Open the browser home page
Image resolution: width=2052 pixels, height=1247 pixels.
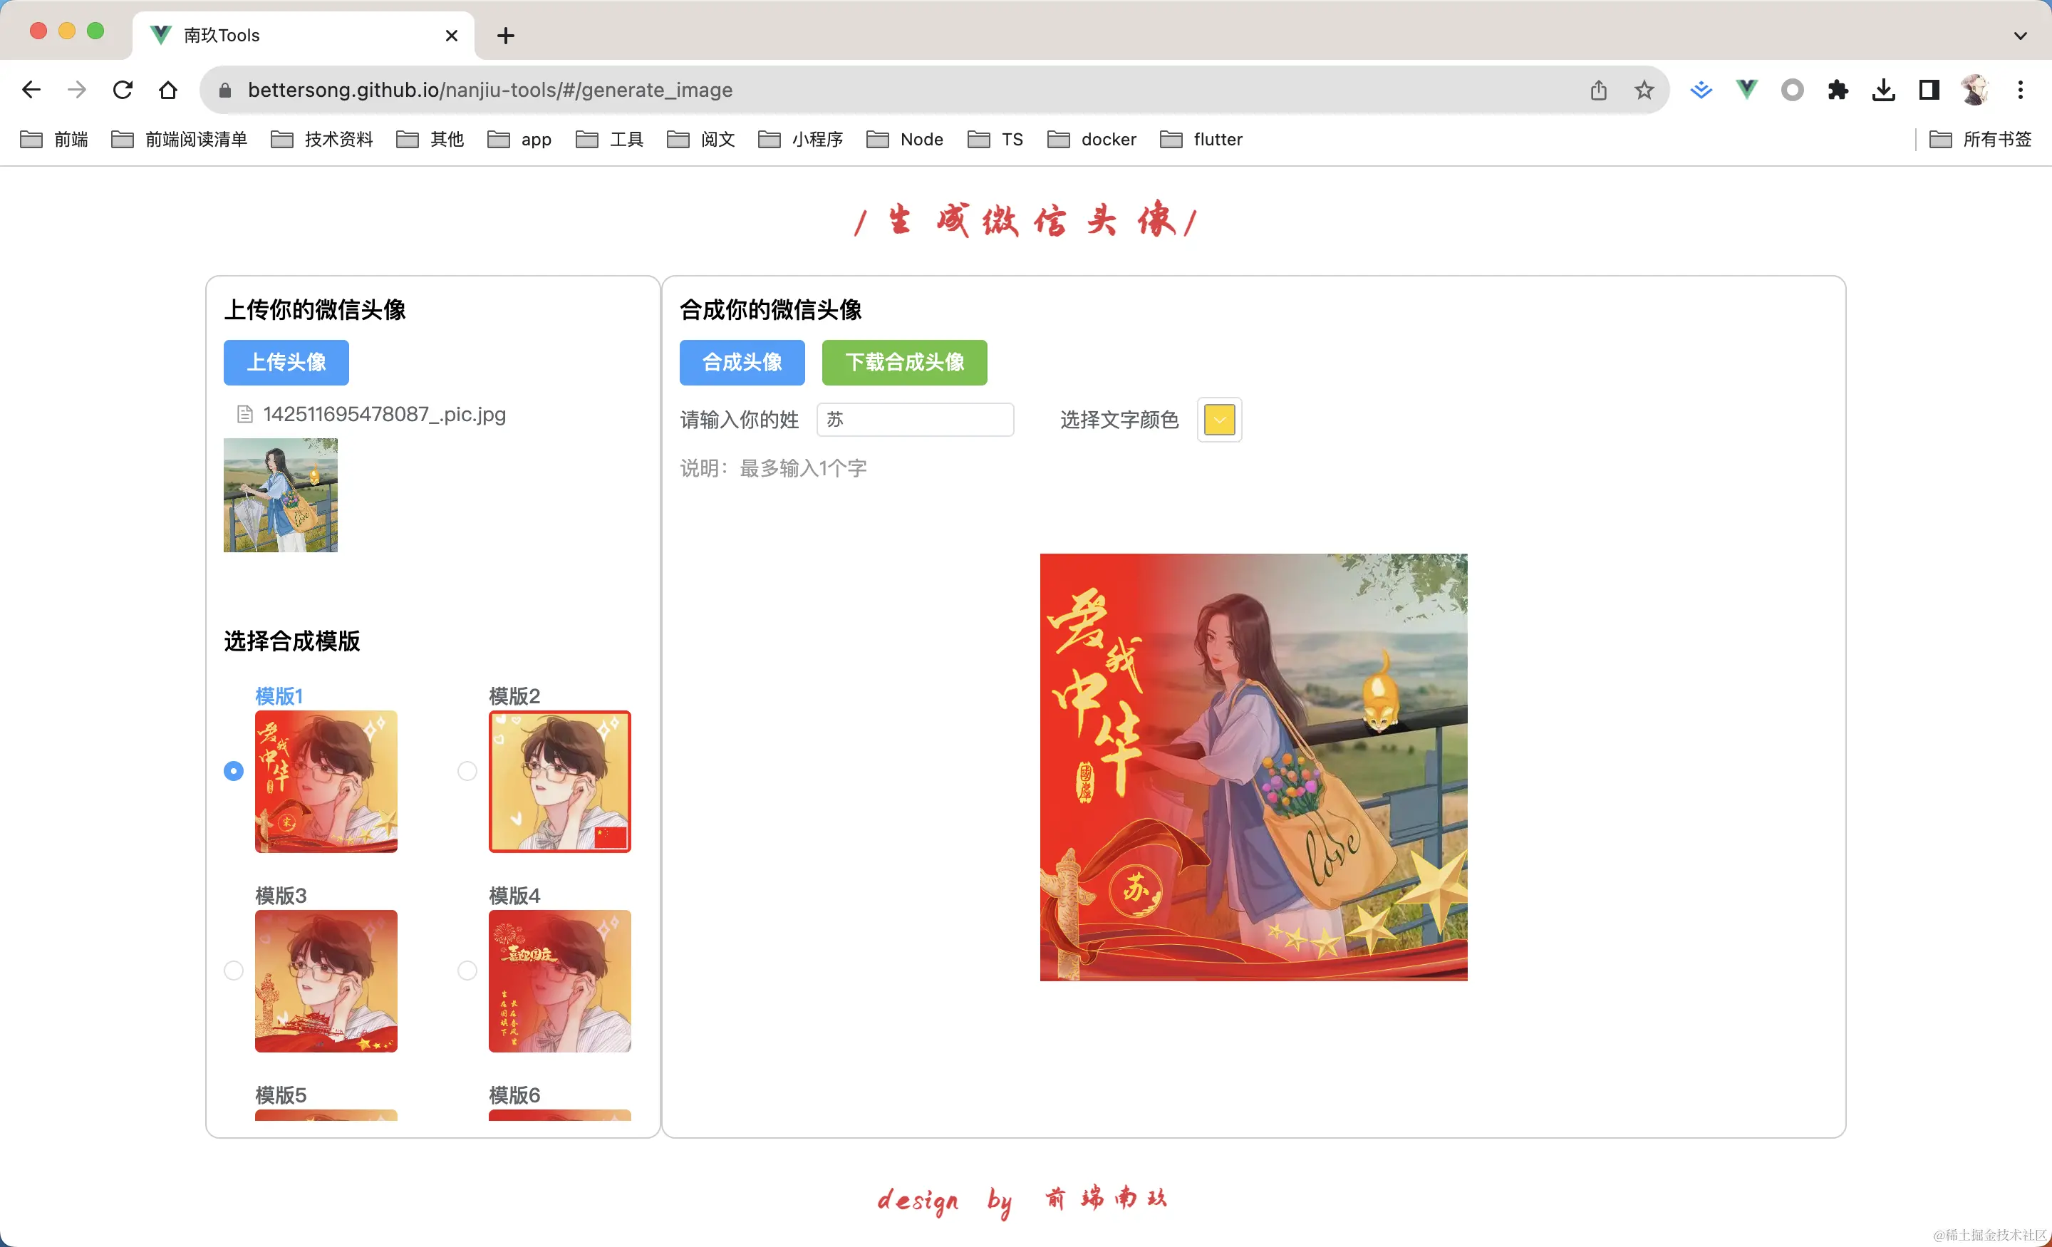click(168, 90)
